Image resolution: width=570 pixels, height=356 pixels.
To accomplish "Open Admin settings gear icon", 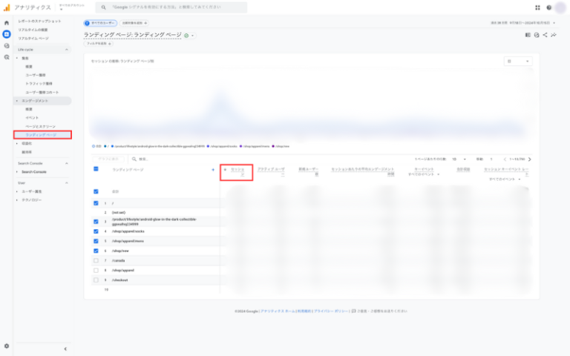I will [7, 346].
